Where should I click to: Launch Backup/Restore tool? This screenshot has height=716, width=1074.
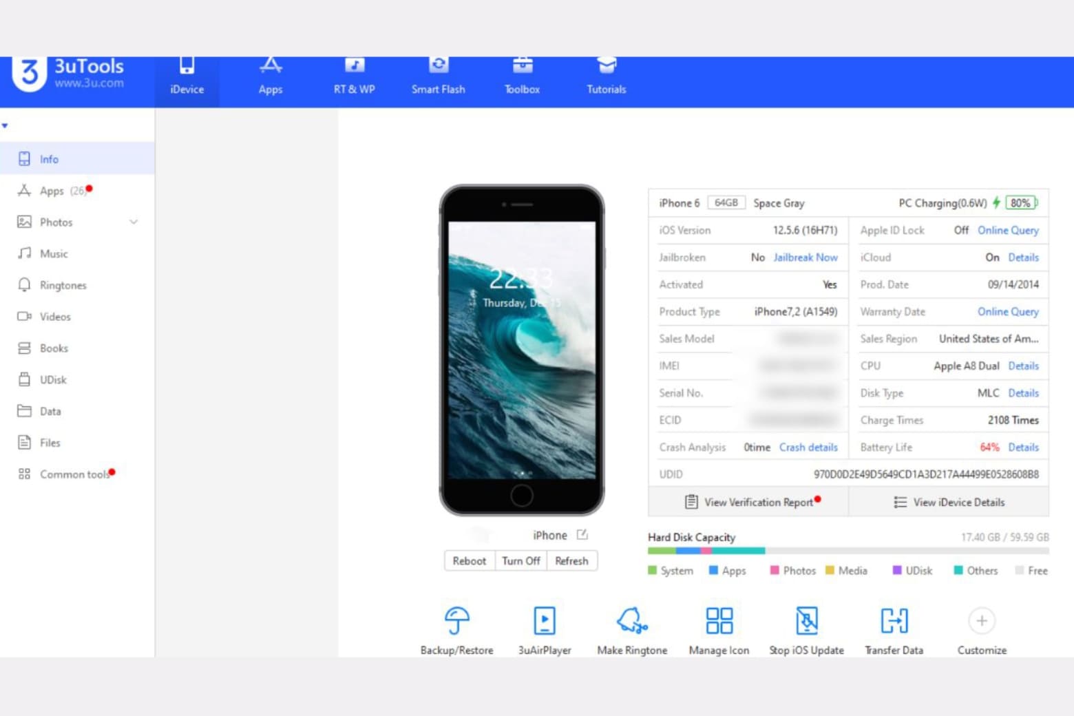[456, 628]
